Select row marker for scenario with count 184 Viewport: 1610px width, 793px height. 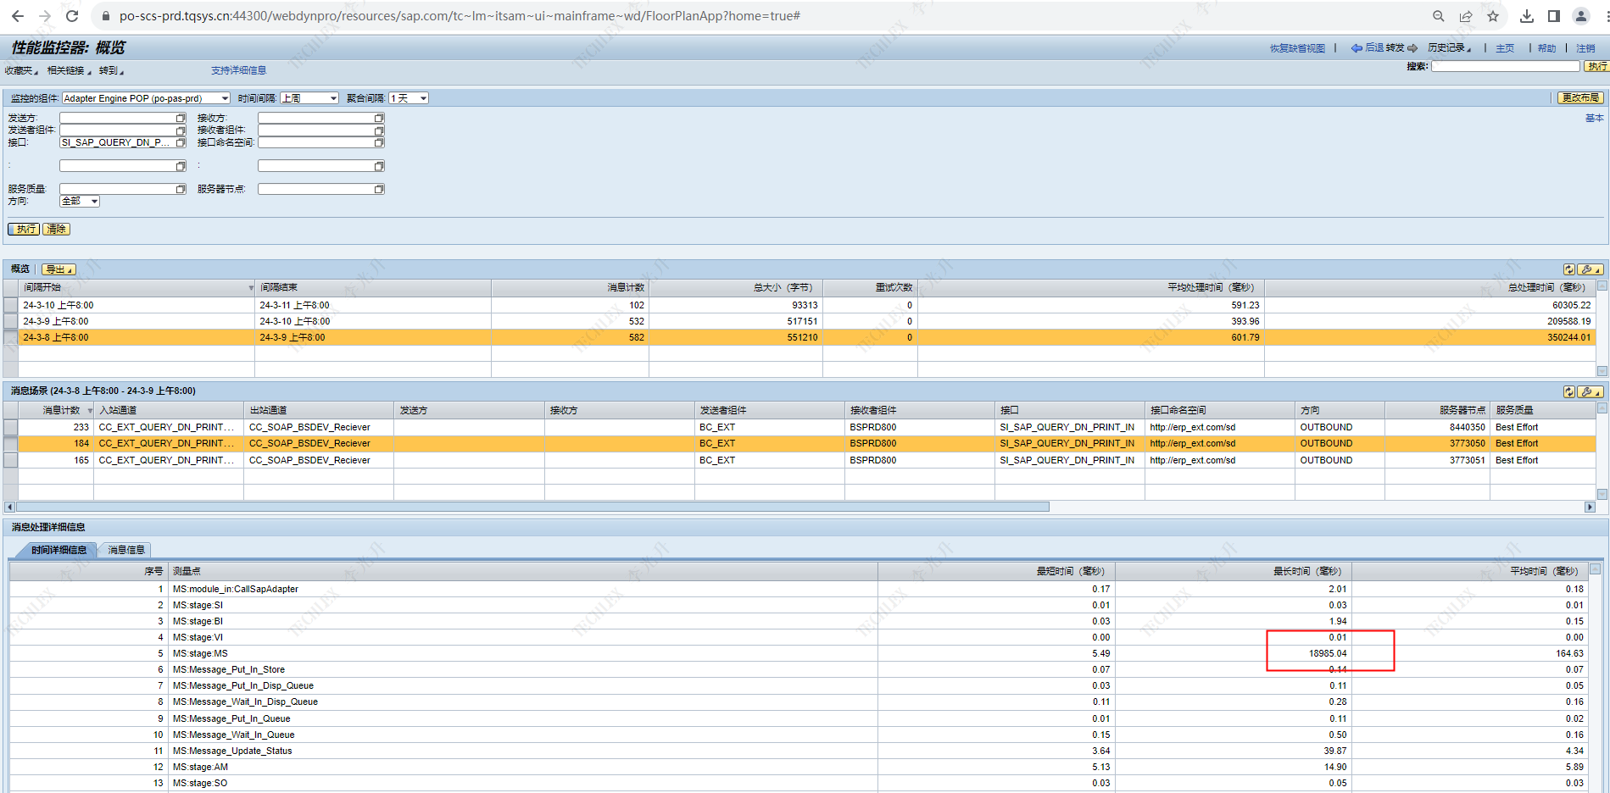click(10, 443)
